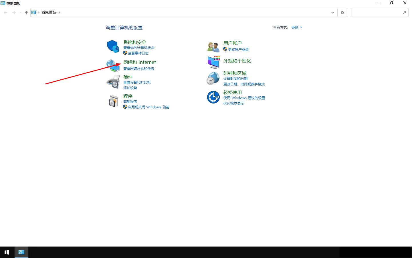The width and height of the screenshot is (412, 258).
Task: Open the 查看网络状态和任务 link
Action: (138, 69)
